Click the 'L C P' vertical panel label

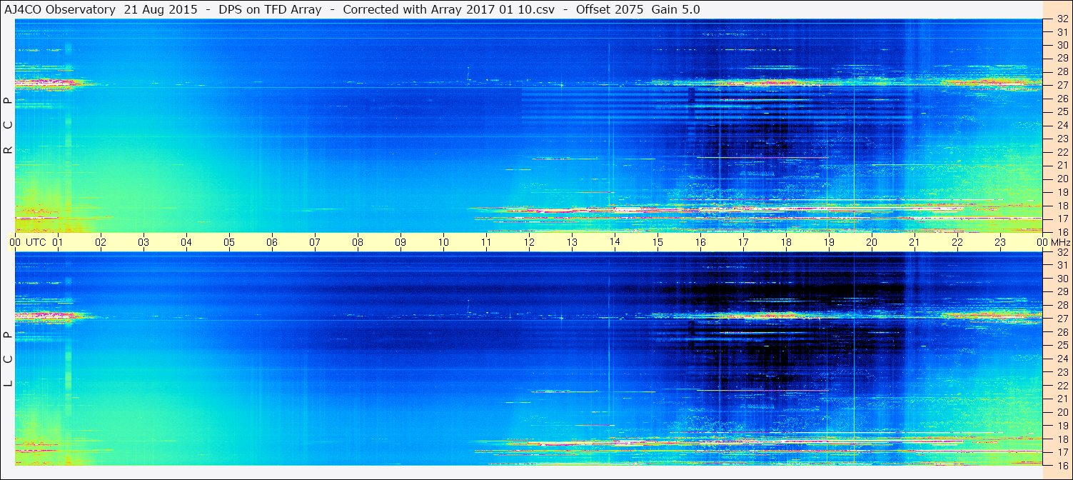click(x=8, y=359)
